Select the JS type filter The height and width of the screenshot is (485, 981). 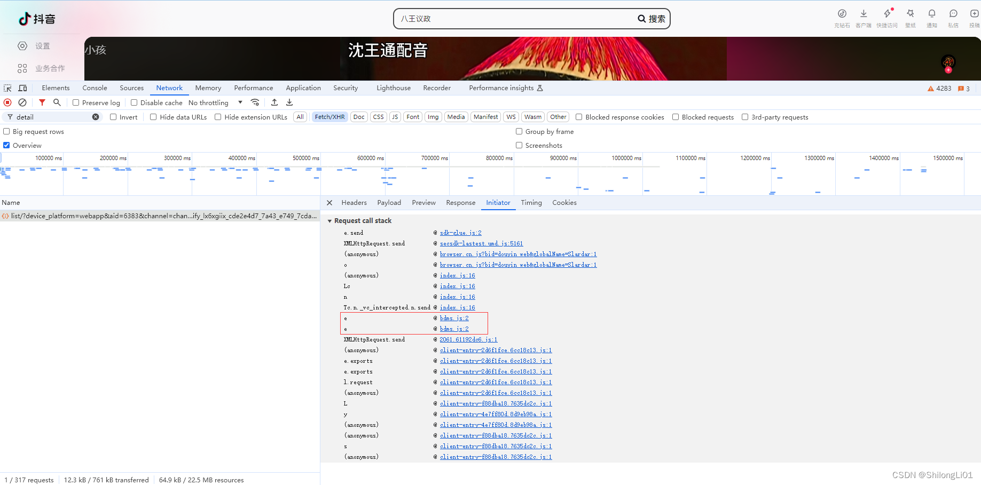395,117
